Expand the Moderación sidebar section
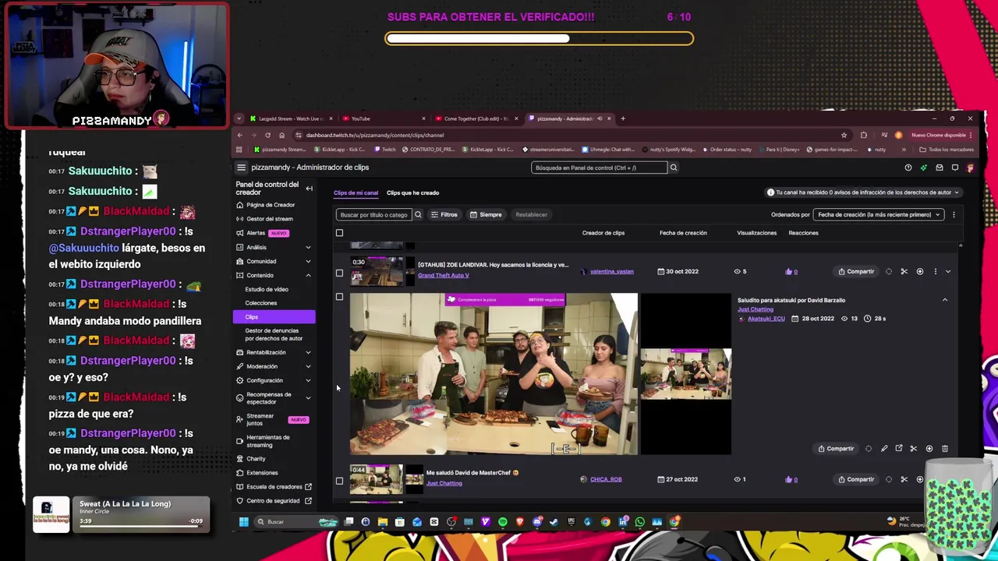Viewport: 998px width, 561px height. point(308,366)
